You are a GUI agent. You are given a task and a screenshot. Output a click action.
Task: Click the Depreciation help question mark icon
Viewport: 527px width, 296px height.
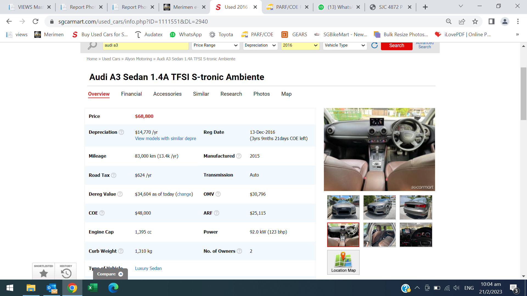(121, 132)
